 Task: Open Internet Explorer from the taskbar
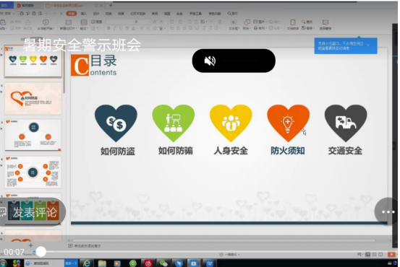point(87,263)
